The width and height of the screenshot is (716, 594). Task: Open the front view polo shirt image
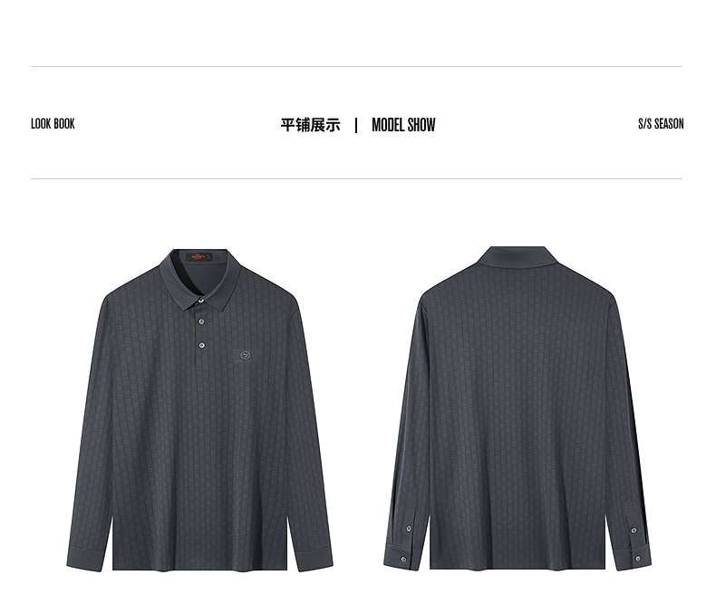(x=200, y=409)
